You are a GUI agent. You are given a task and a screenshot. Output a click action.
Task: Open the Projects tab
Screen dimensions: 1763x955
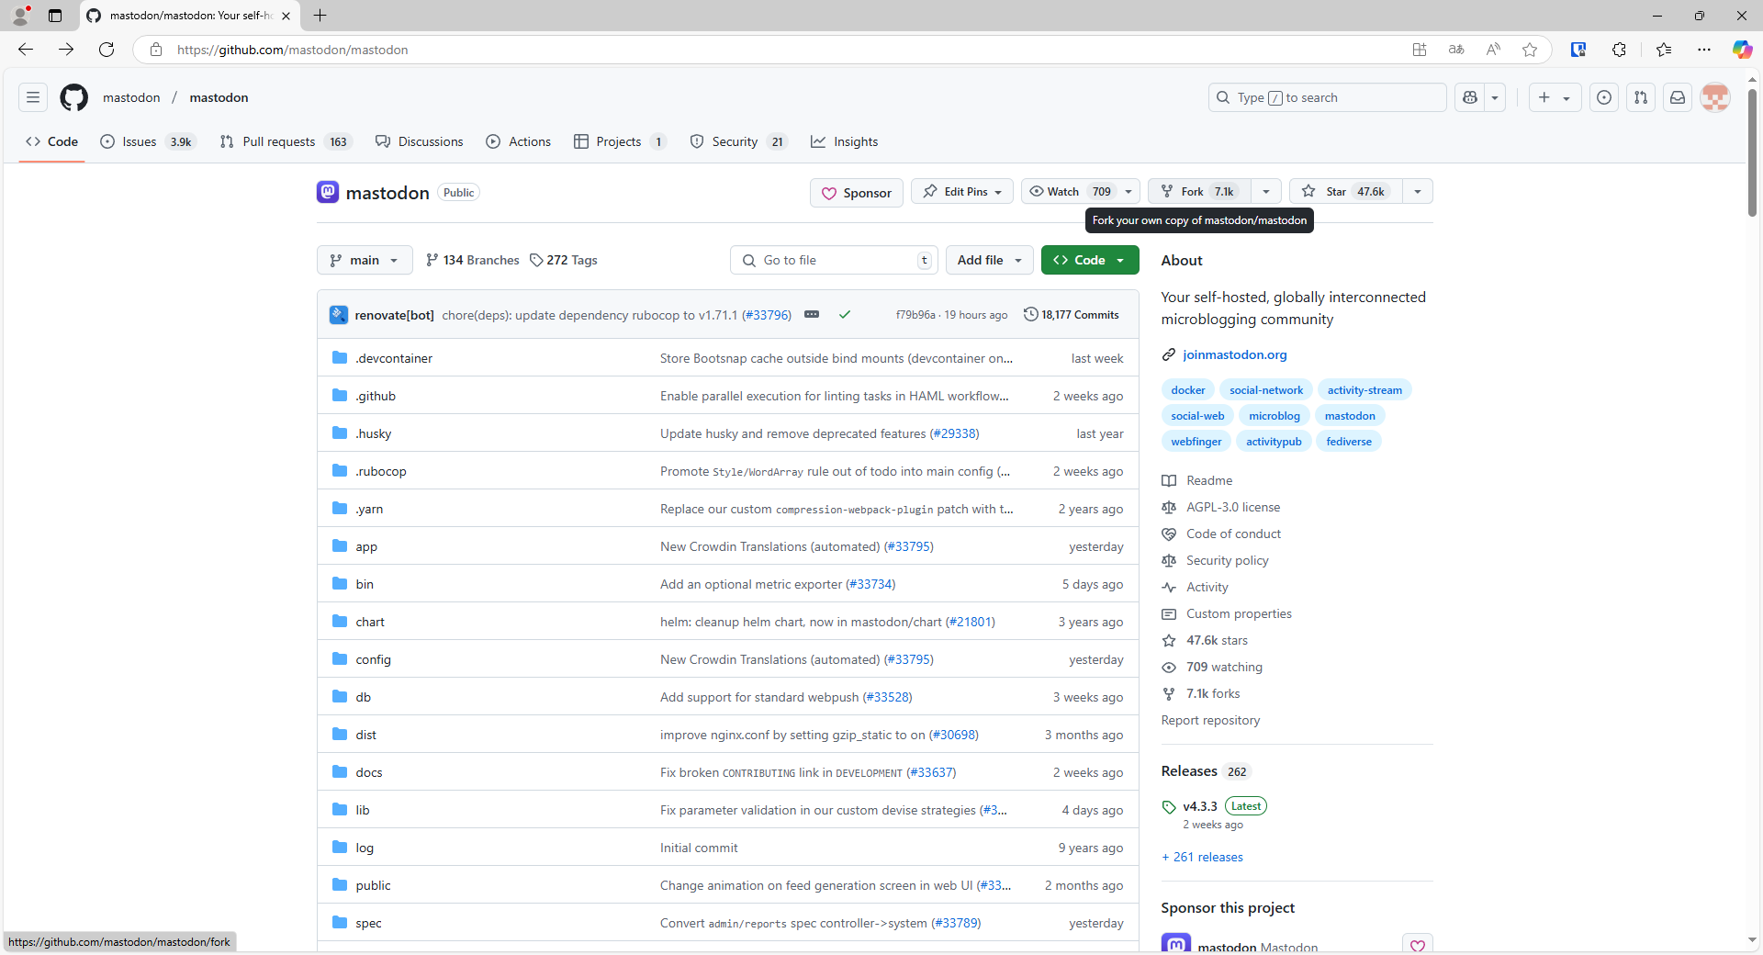[x=620, y=141]
